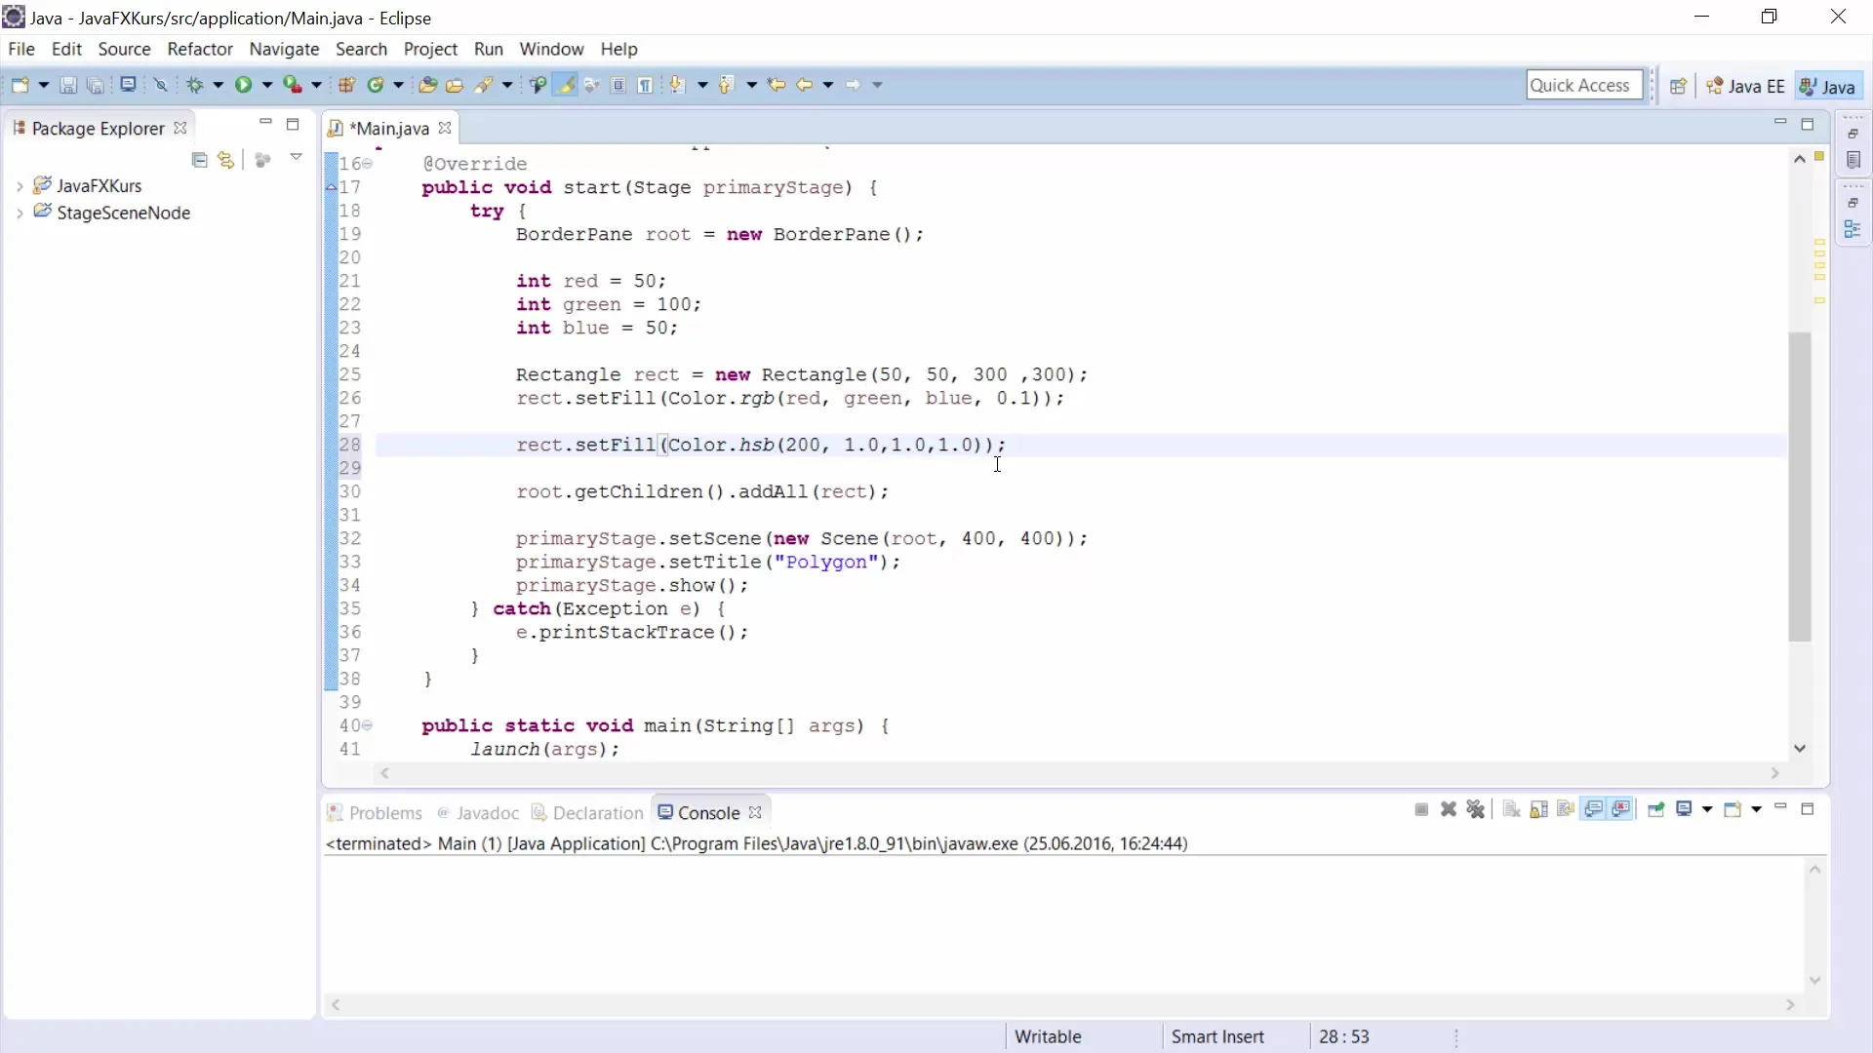
Task: Select the StageSceneNode project
Action: 123,213
